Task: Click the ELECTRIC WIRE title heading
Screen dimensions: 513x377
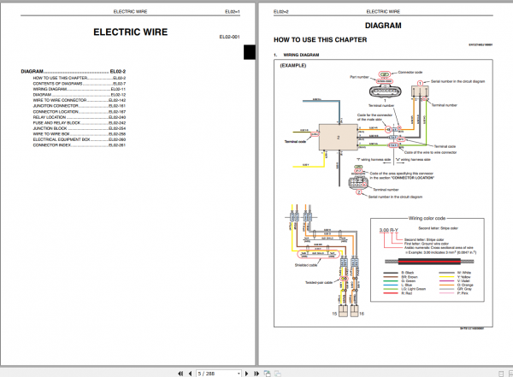Action: (x=131, y=32)
